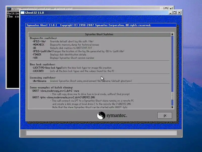Click the scrollbar thumb in switches list

(x=172, y=96)
